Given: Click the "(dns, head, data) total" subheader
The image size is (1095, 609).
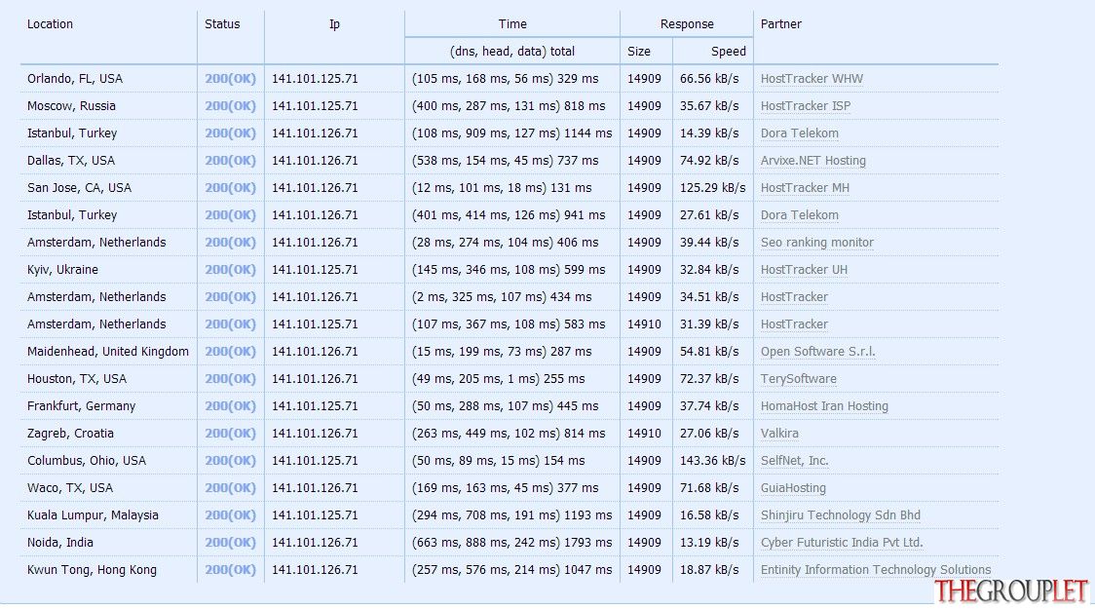Looking at the screenshot, I should pyautogui.click(x=512, y=51).
